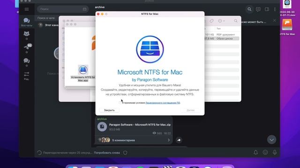
Task: Accept the license agreement checkbox
Action: (x=120, y=103)
